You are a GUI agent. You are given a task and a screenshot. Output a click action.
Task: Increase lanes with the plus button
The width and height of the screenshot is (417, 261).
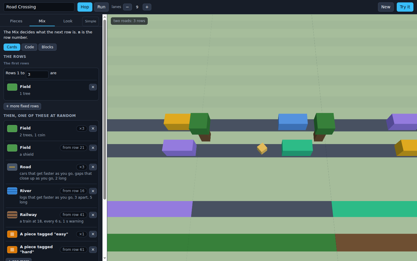pyautogui.click(x=147, y=7)
